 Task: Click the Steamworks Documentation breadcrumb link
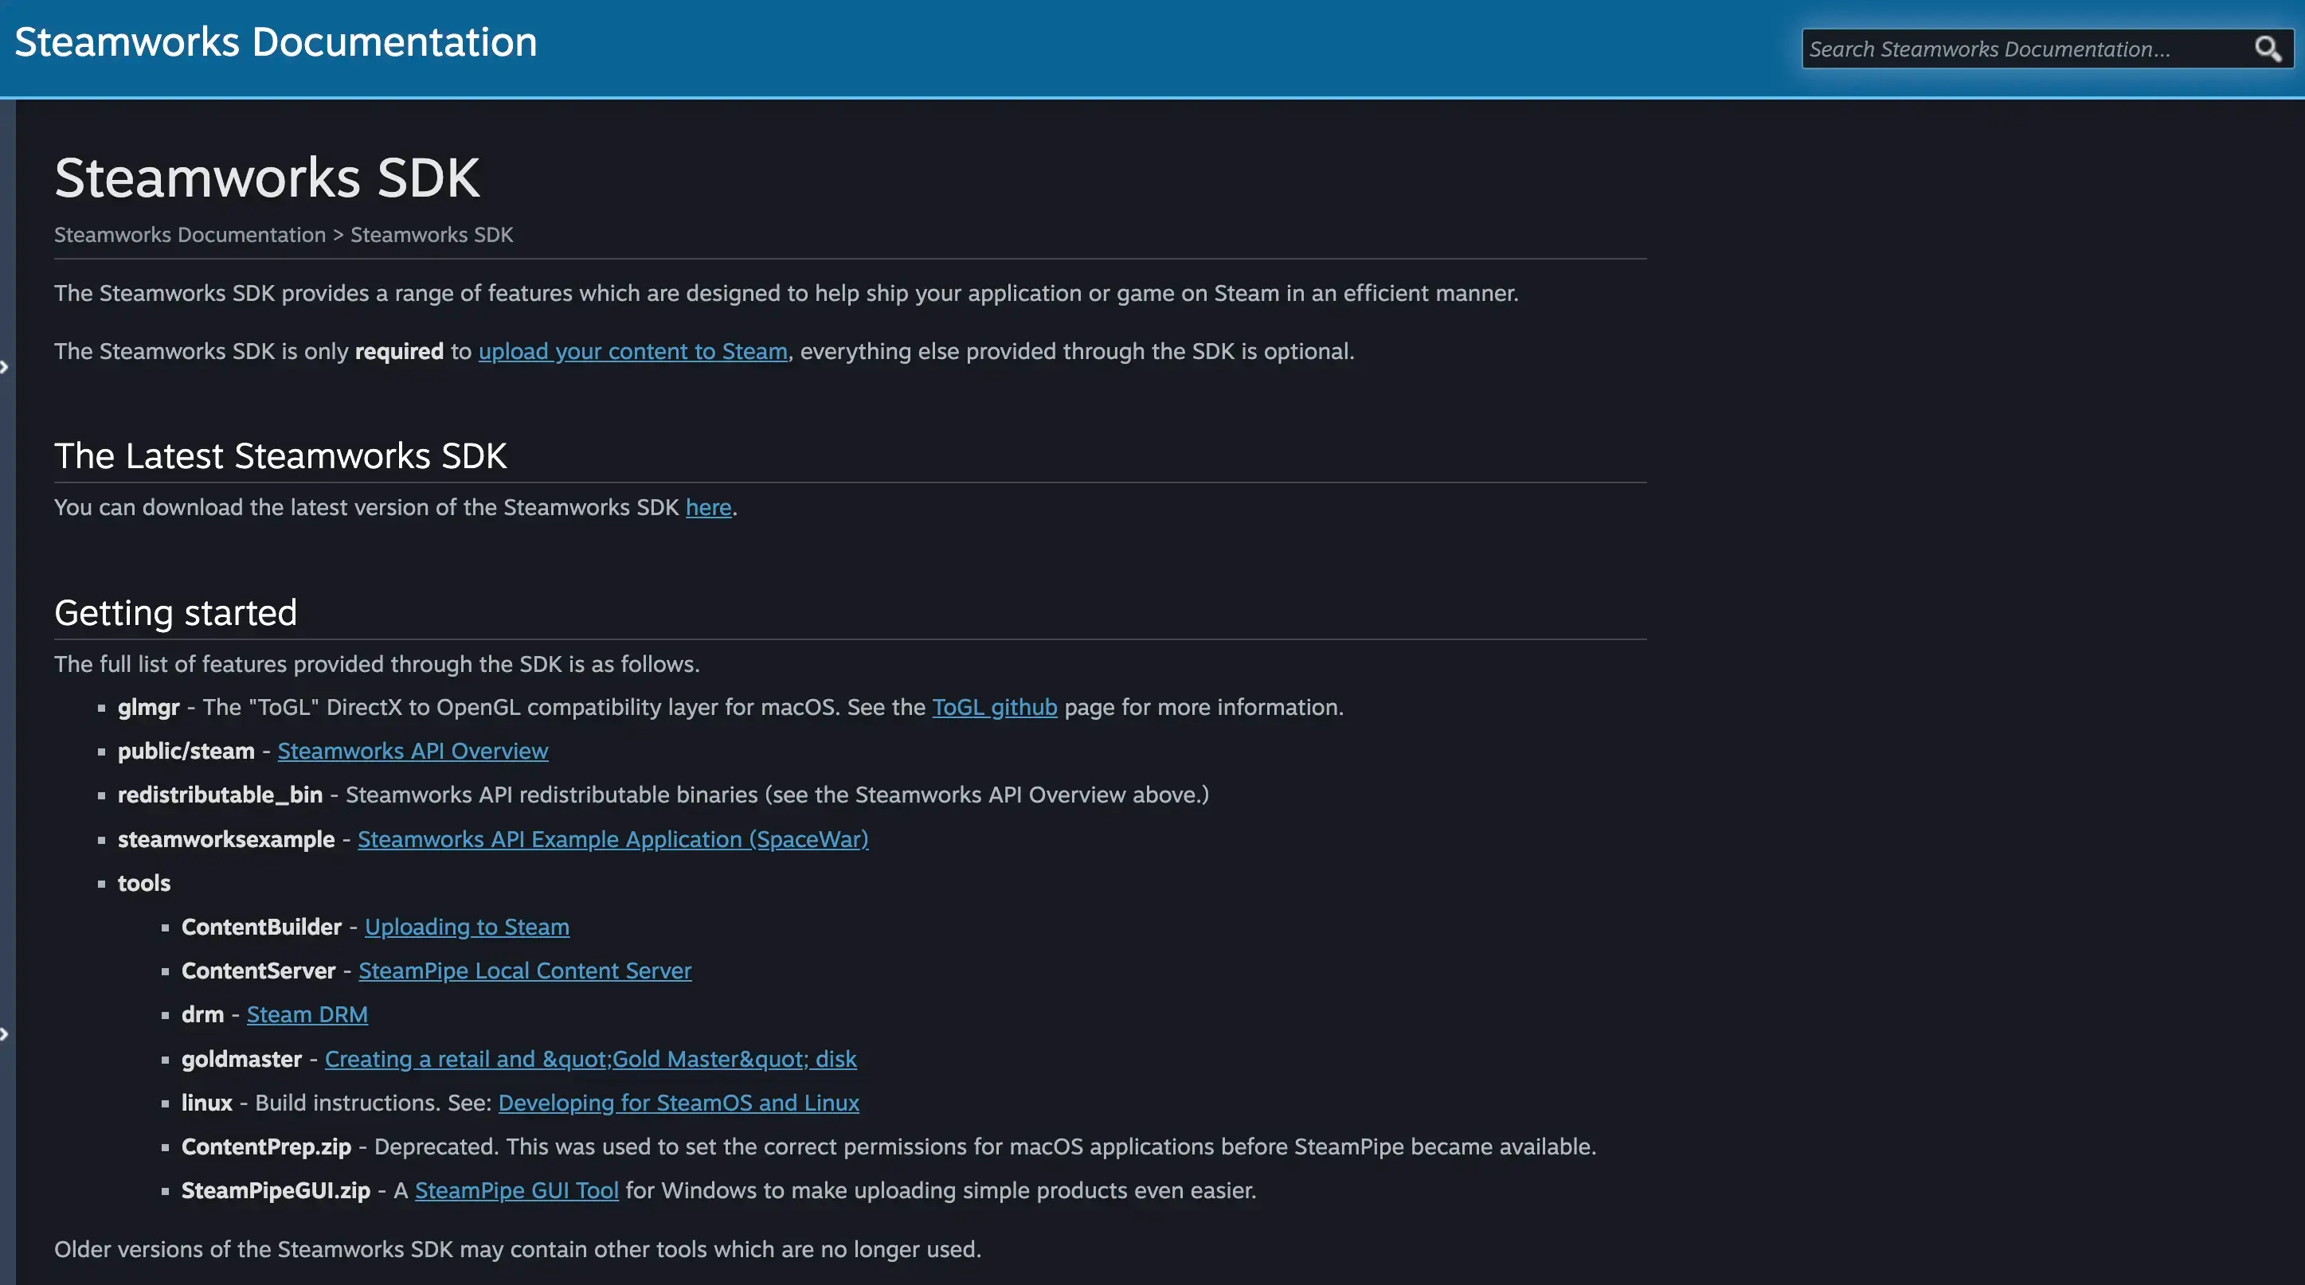189,234
